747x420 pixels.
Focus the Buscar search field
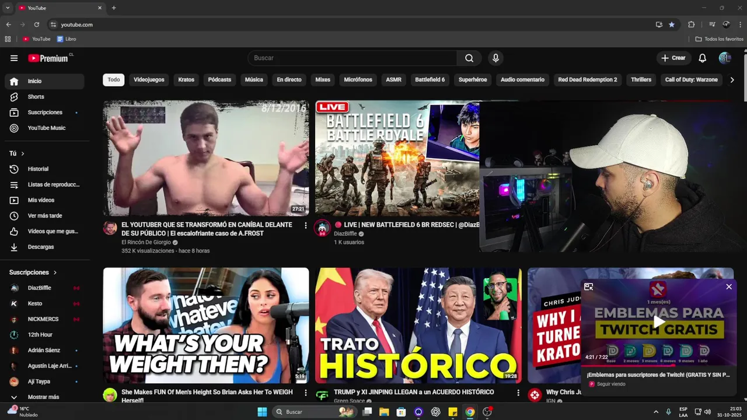tap(352, 58)
